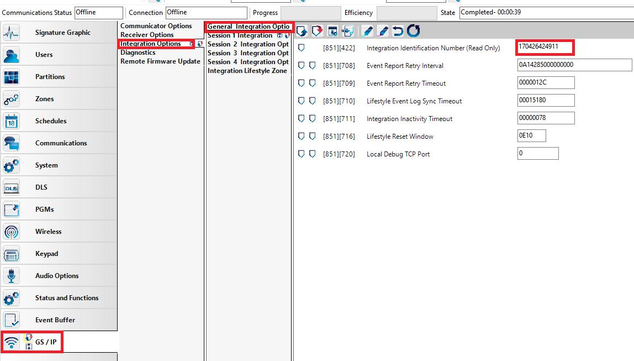Image resolution: width=634 pixels, height=361 pixels.
Task: Toggle the shield tag for Integration Identification Number
Action: 302,48
